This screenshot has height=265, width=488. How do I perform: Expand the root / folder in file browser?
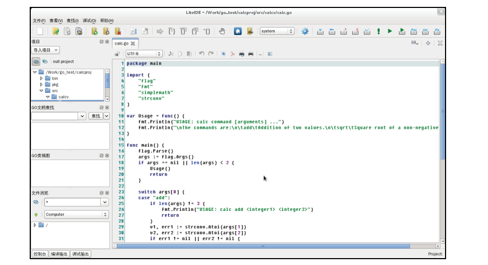click(35, 225)
